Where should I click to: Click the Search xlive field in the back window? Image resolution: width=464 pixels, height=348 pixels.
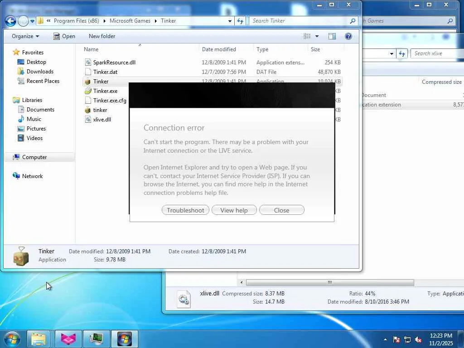[x=437, y=53]
